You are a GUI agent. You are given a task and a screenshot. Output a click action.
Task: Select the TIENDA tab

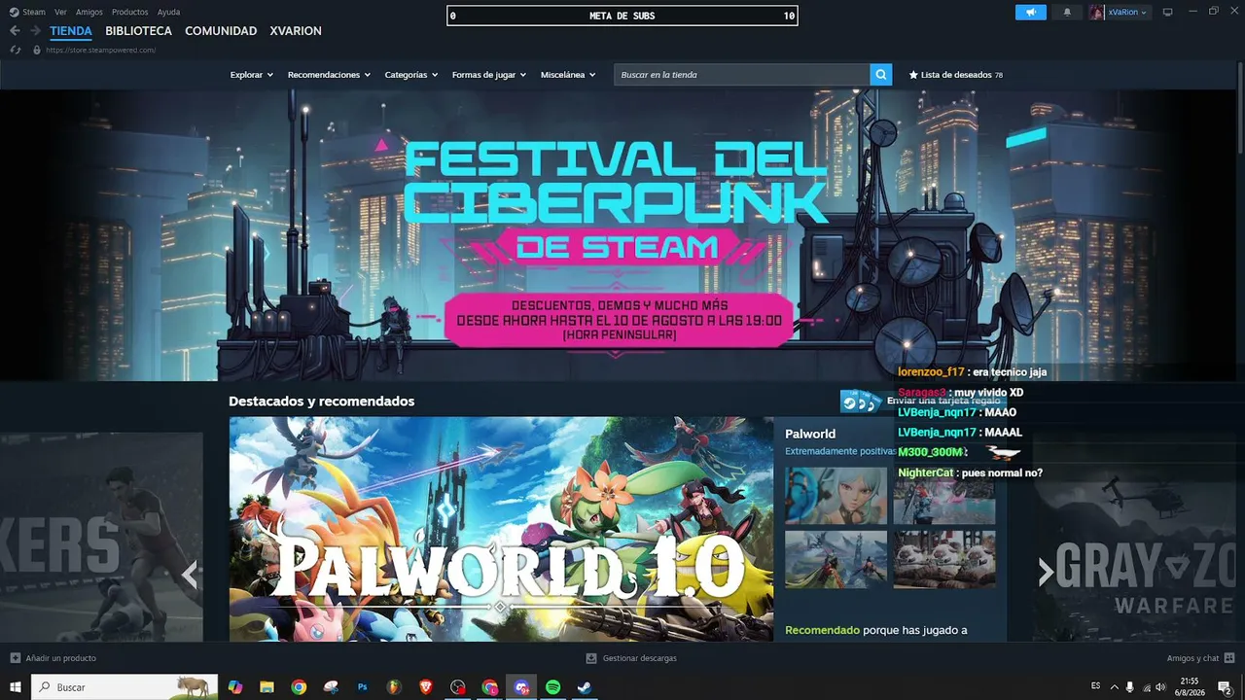click(71, 31)
